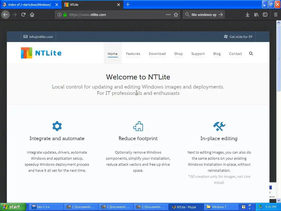Click the page's vertical scrollbar thumb
This screenshot has height=211, width=281.
pos(279,58)
